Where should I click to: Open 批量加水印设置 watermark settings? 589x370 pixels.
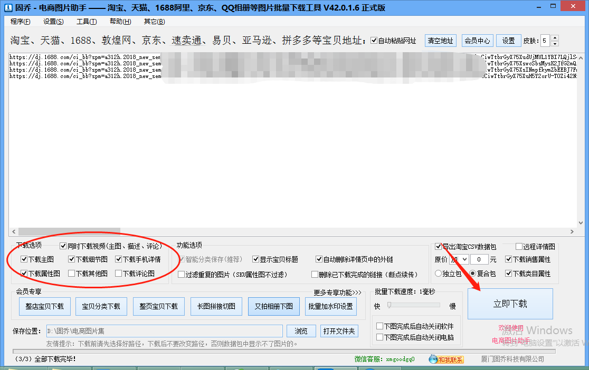(331, 306)
